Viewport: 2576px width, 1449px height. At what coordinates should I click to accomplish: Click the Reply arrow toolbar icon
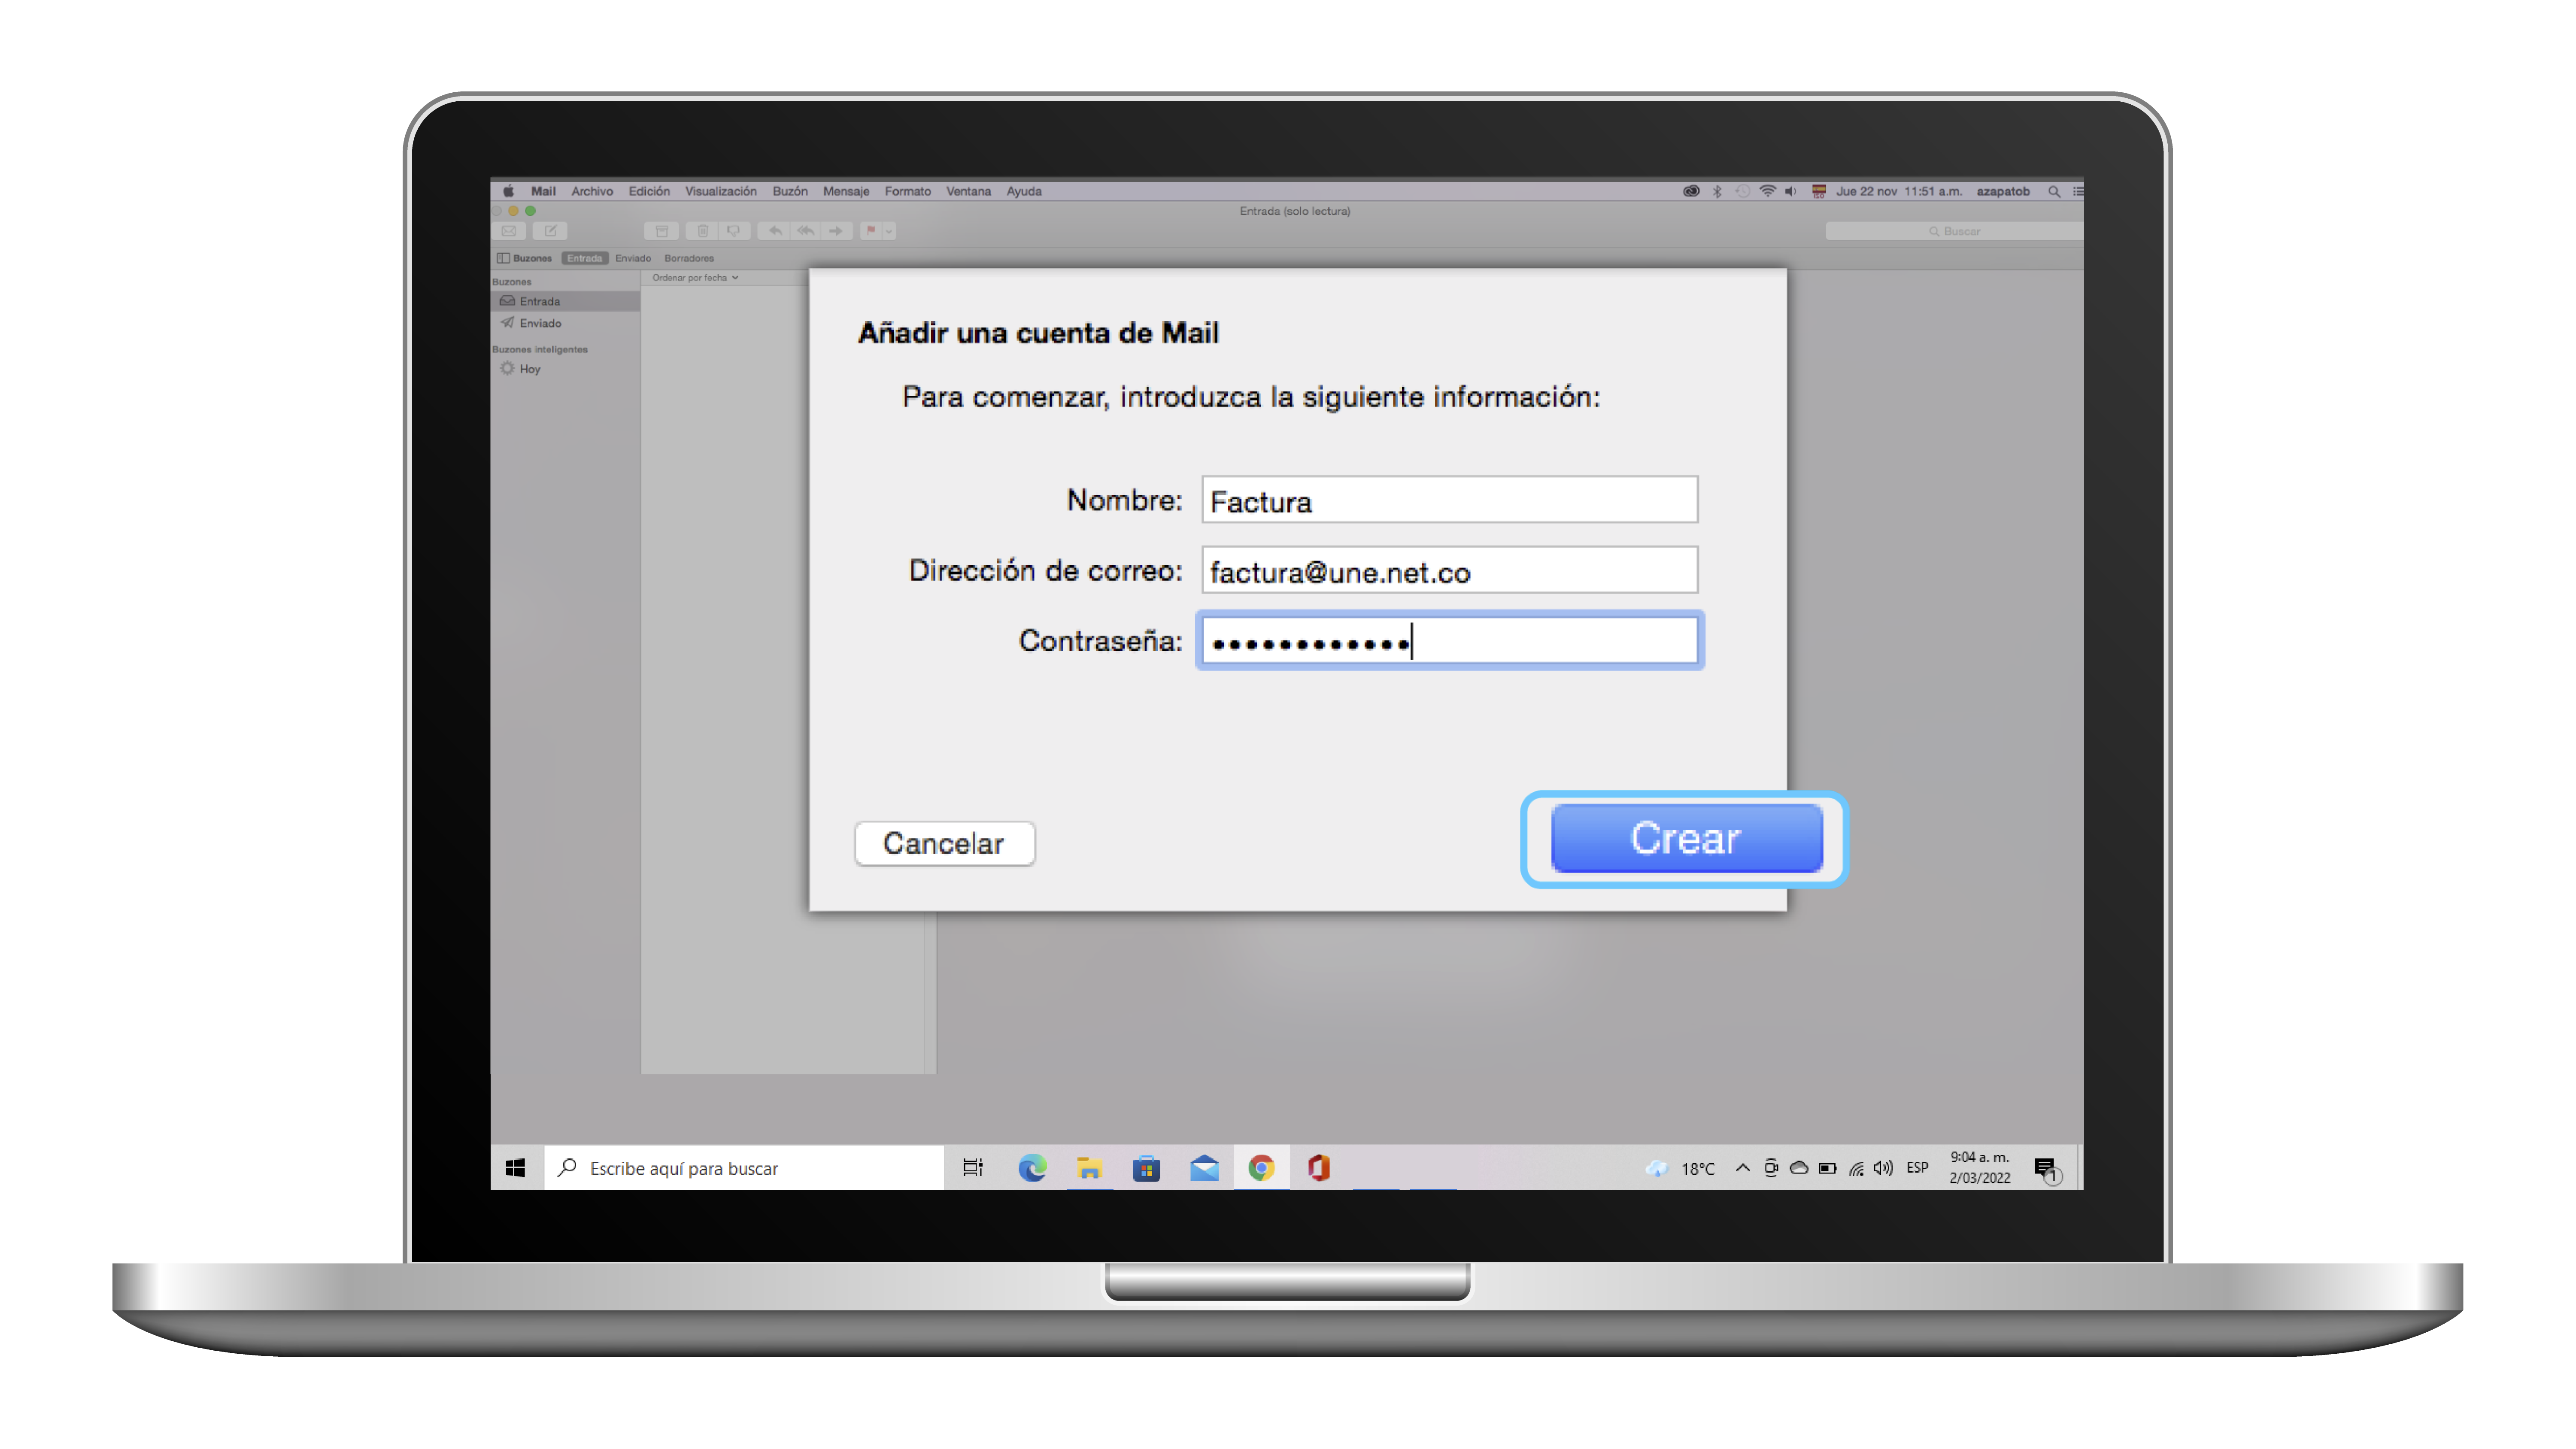point(774,231)
